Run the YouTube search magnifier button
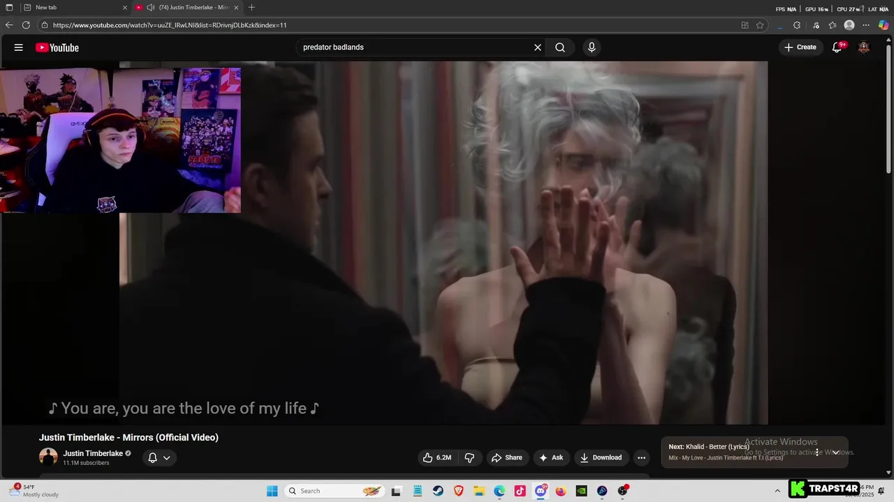Screen dimensions: 894x502 (x=560, y=47)
